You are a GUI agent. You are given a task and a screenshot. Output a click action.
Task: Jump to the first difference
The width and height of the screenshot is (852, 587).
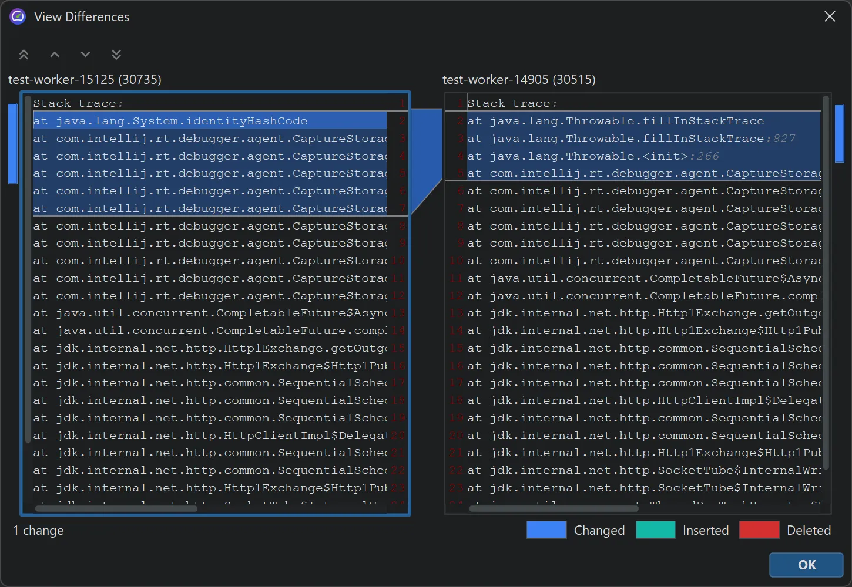(x=24, y=54)
